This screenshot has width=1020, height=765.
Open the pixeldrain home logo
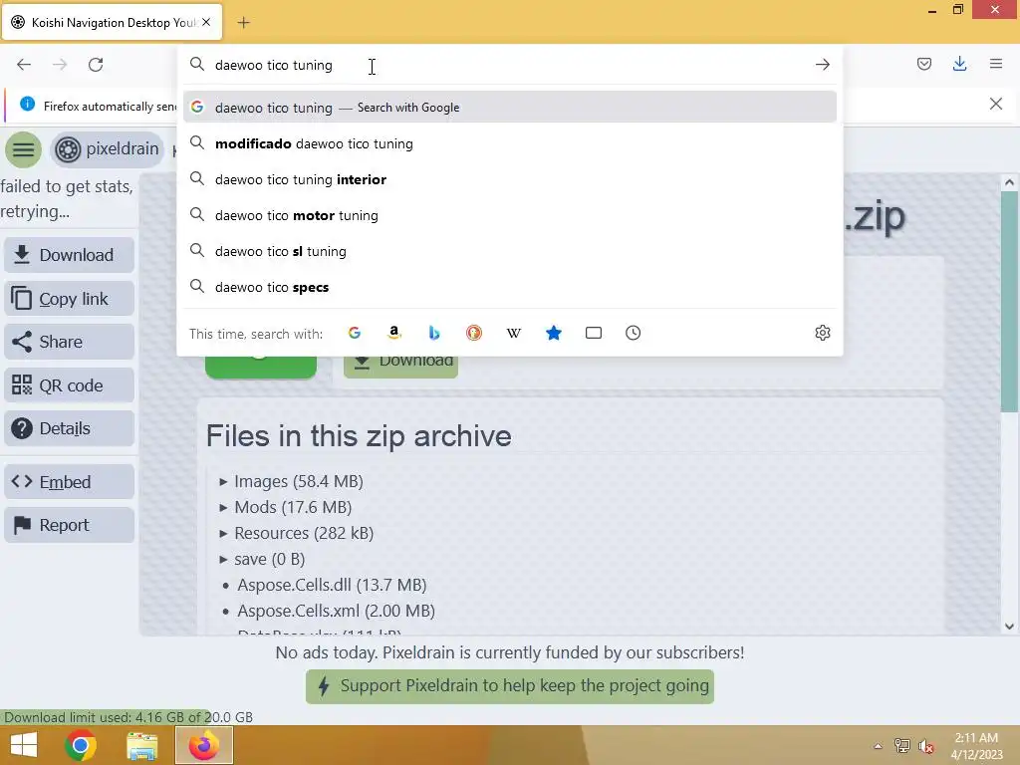108,149
